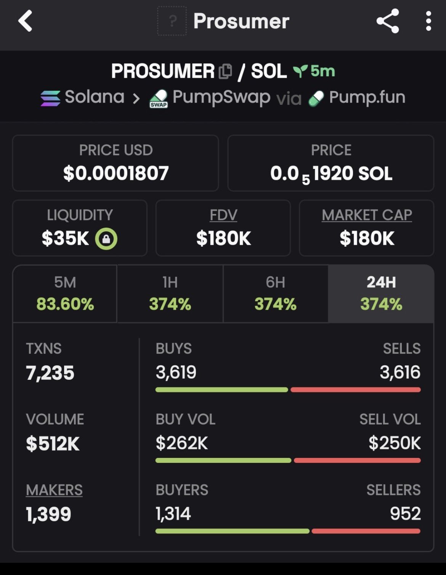446x575 pixels.
Task: Switch to the 6H timeframe tab
Action: coord(275,294)
